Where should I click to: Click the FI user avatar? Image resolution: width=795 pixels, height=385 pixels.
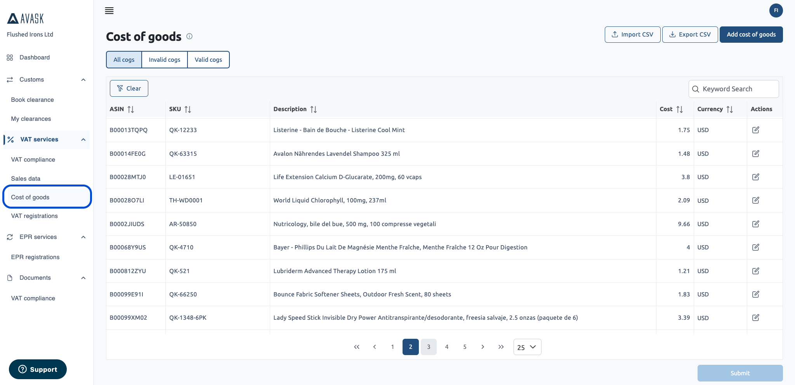click(x=776, y=10)
